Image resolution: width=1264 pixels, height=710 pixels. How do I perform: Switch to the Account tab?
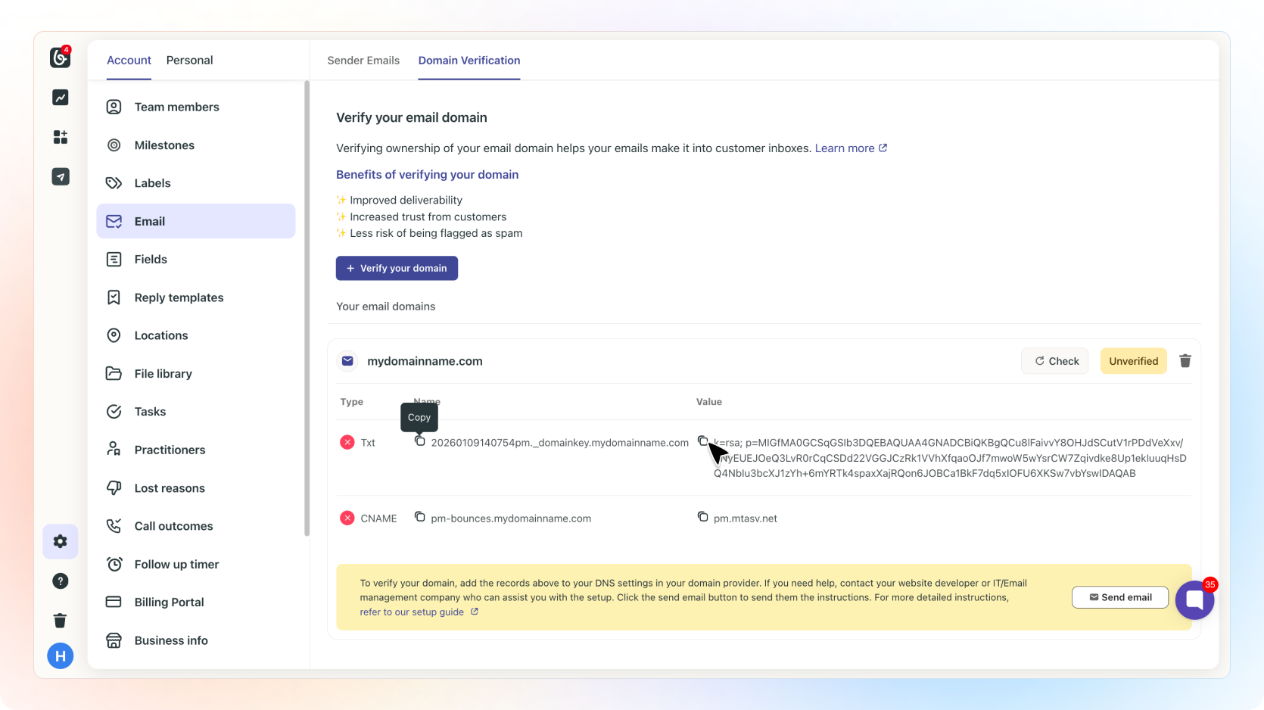[x=129, y=61]
